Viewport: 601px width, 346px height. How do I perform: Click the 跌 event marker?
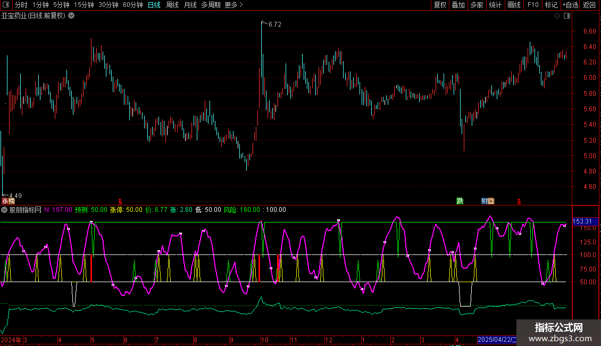point(460,201)
